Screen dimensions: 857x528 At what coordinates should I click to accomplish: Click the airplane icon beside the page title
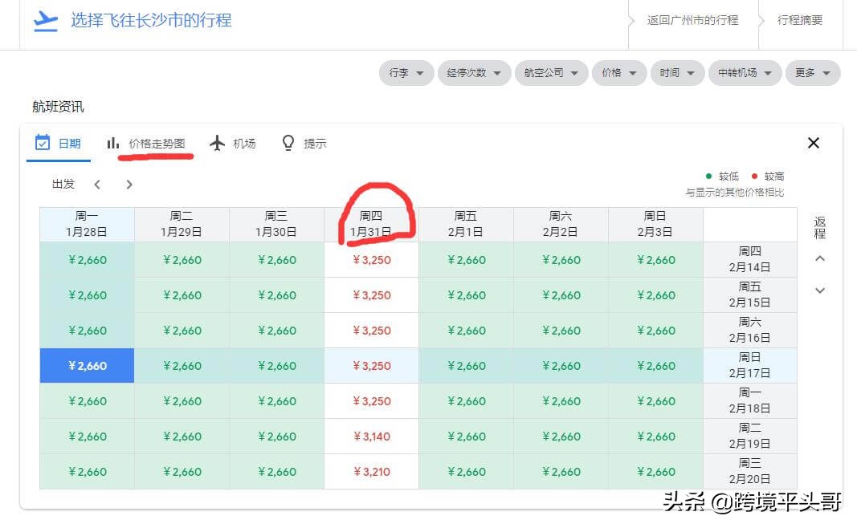click(46, 20)
